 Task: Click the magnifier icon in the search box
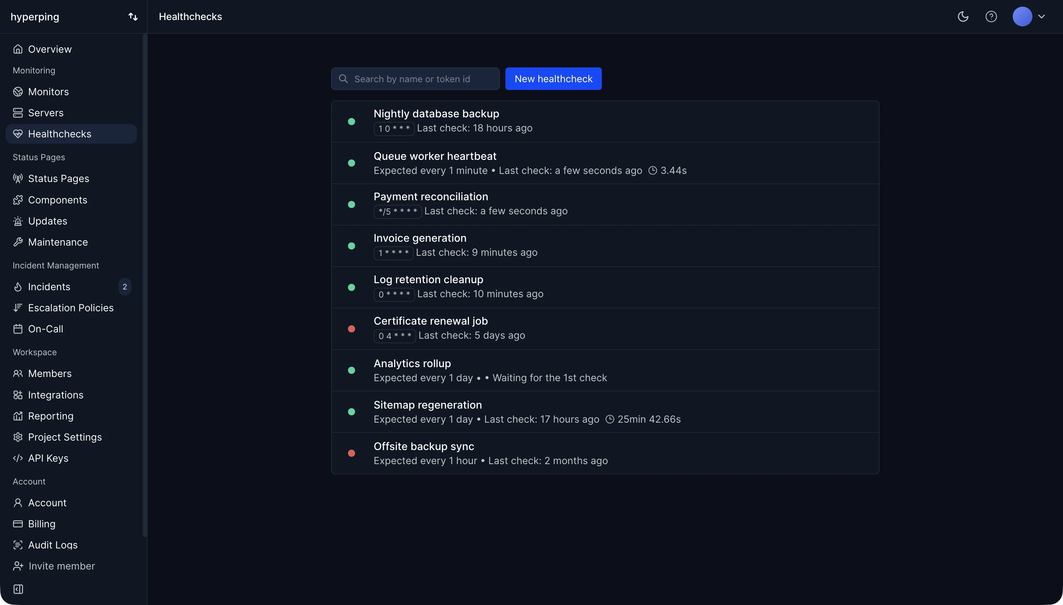tap(343, 79)
